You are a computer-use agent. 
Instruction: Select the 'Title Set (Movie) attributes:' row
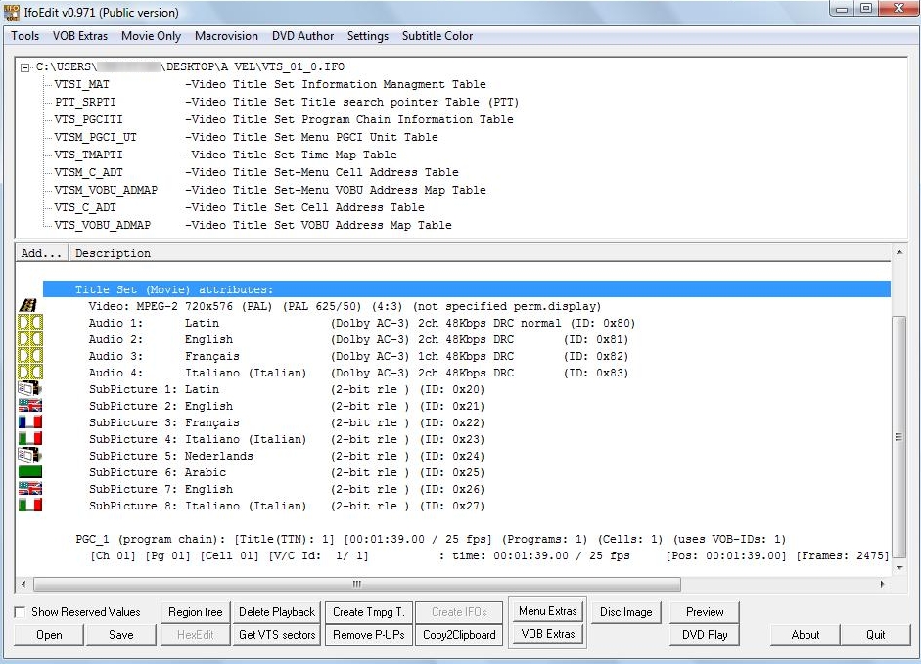click(x=467, y=289)
